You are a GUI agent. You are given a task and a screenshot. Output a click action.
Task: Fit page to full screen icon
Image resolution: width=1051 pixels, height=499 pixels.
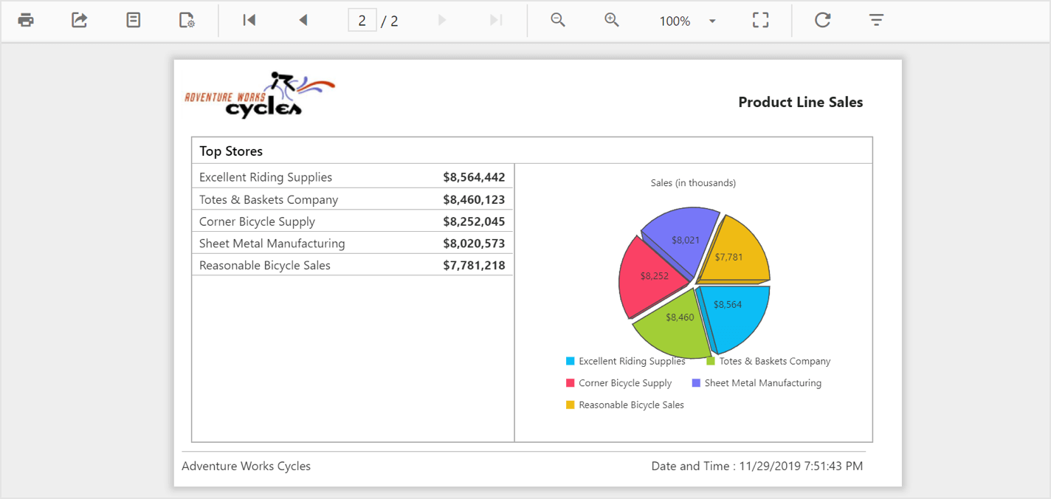tap(761, 20)
